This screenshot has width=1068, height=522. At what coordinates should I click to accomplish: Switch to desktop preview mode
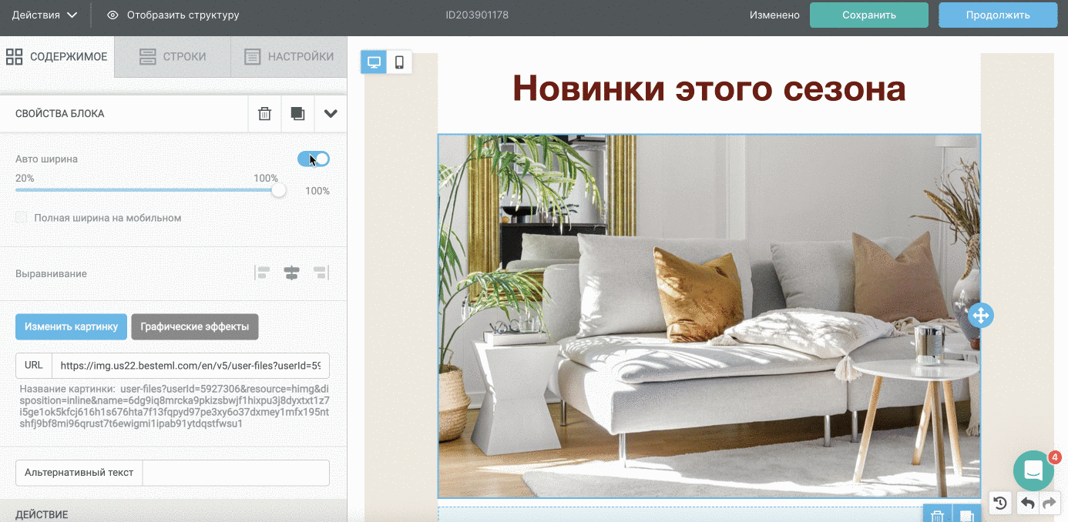(374, 62)
